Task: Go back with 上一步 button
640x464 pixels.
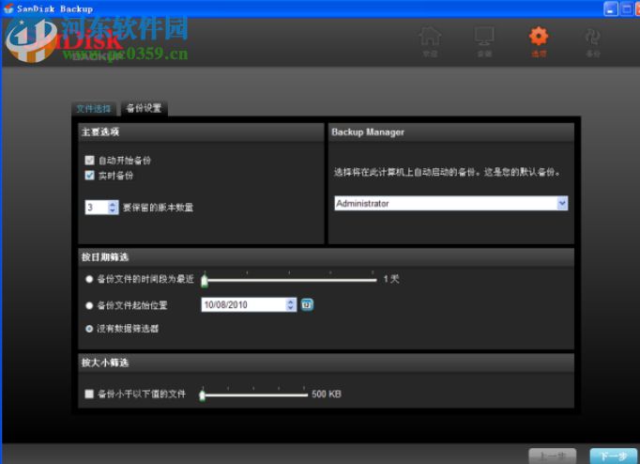Action: 552,456
